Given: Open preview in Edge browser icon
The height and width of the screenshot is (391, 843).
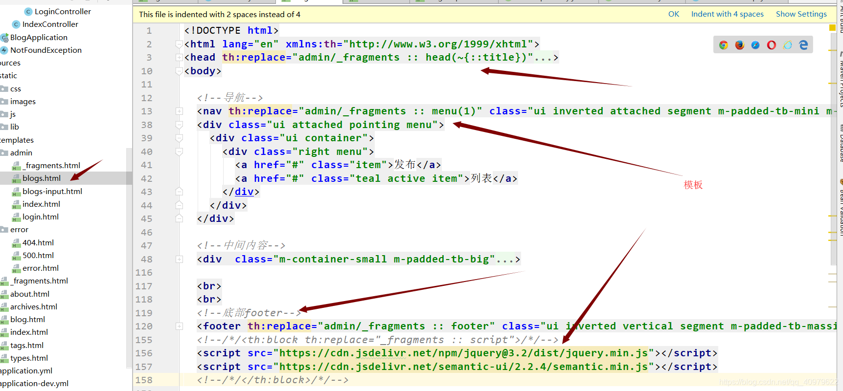Looking at the screenshot, I should 803,45.
